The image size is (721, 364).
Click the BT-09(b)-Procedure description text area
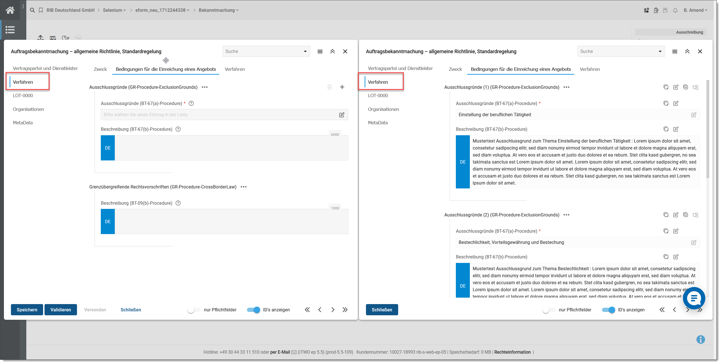(231, 221)
